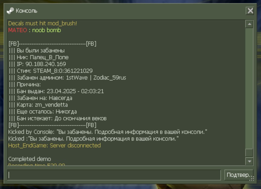Click the admin name 1stWave | Zodiac_59rus line
Viewport: 261px width, 189px height.
pos(67,78)
